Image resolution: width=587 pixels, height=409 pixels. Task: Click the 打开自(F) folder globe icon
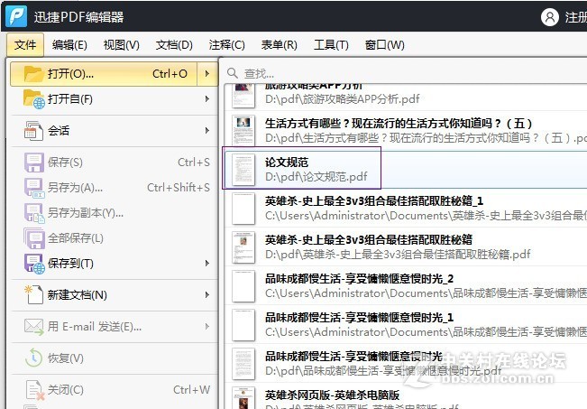coord(33,99)
